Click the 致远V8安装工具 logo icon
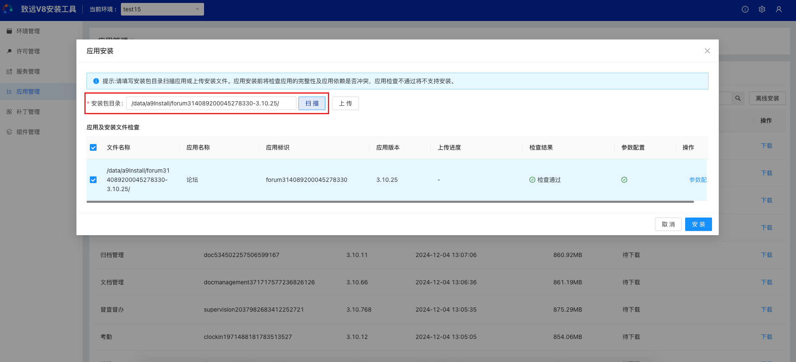This screenshot has height=362, width=796. (8, 9)
